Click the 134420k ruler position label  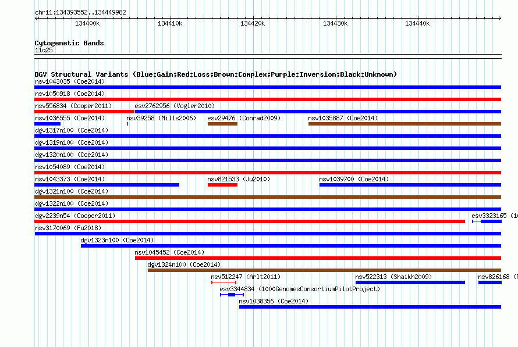pyautogui.click(x=253, y=23)
